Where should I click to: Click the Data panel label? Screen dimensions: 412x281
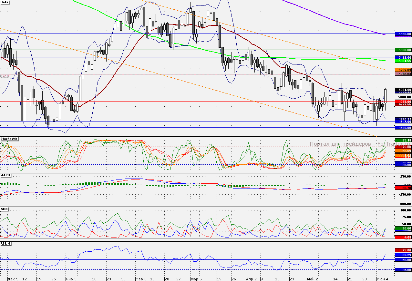pyautogui.click(x=5, y=2)
